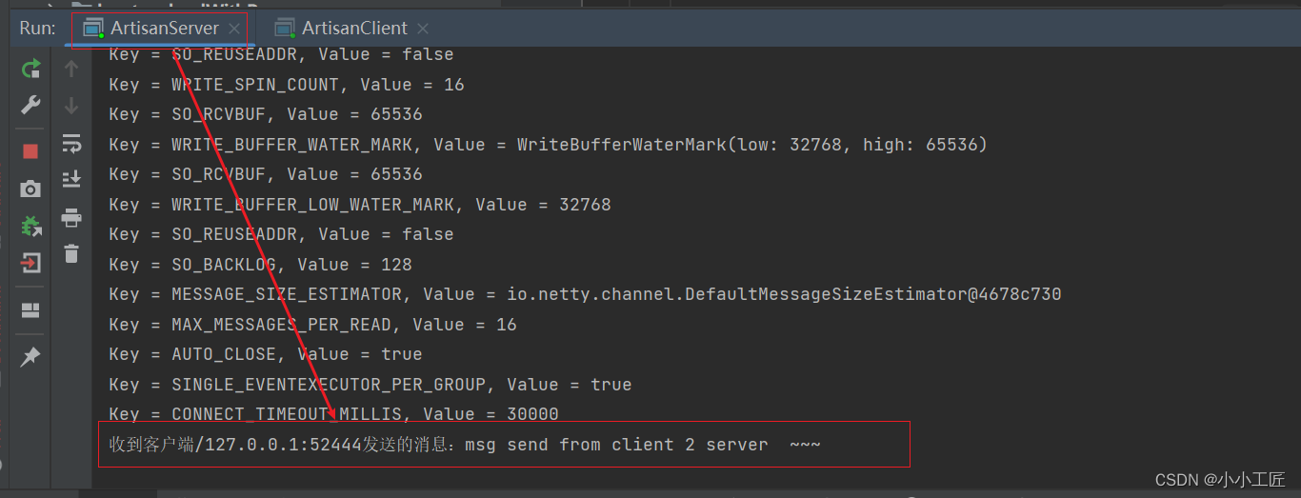Jump up the stack trace with up arrow
Image resolution: width=1301 pixels, height=498 pixels.
[71, 68]
